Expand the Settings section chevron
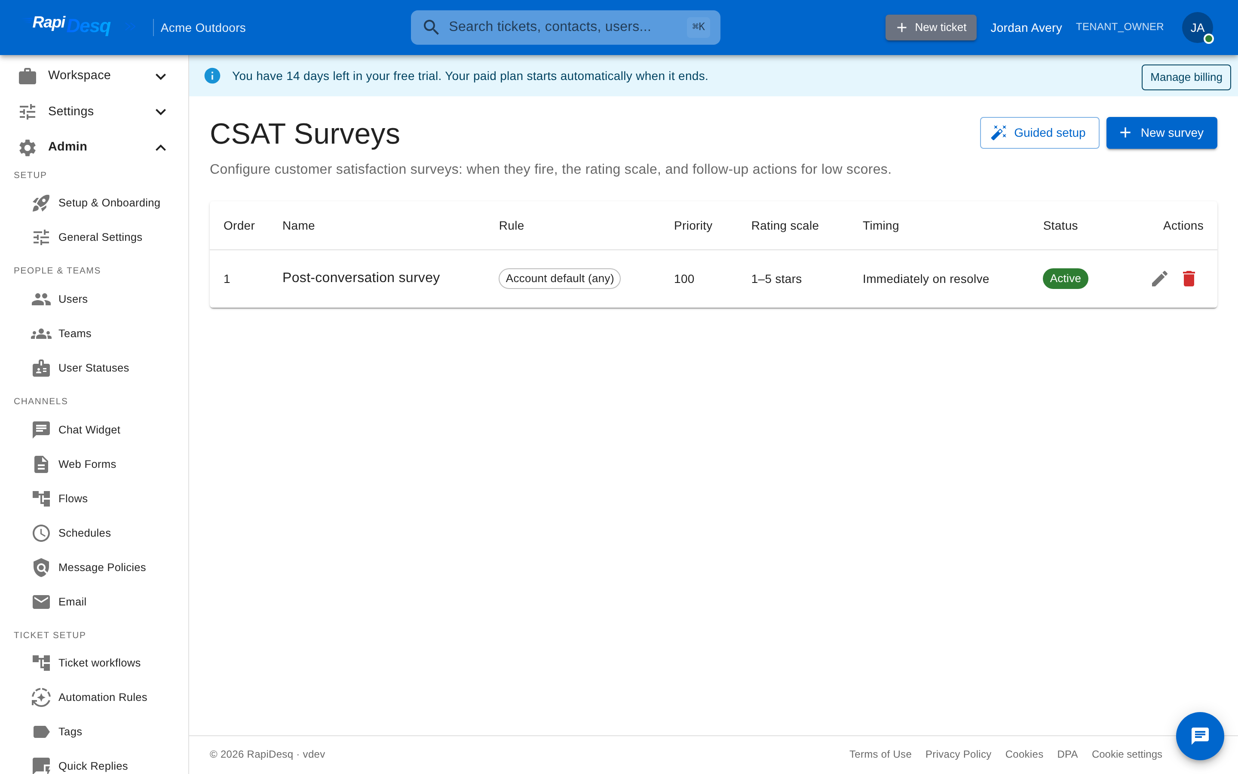 pyautogui.click(x=161, y=112)
